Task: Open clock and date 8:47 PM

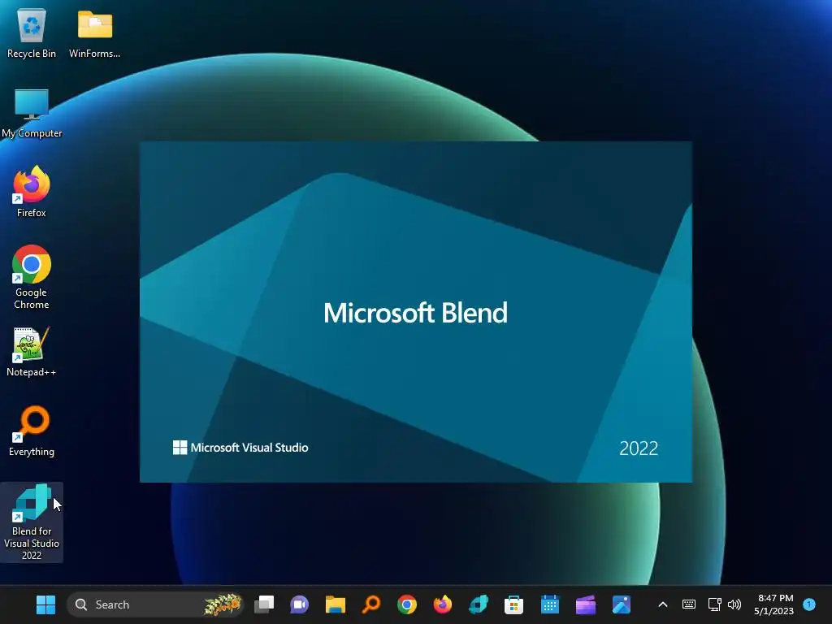Action: click(x=774, y=604)
